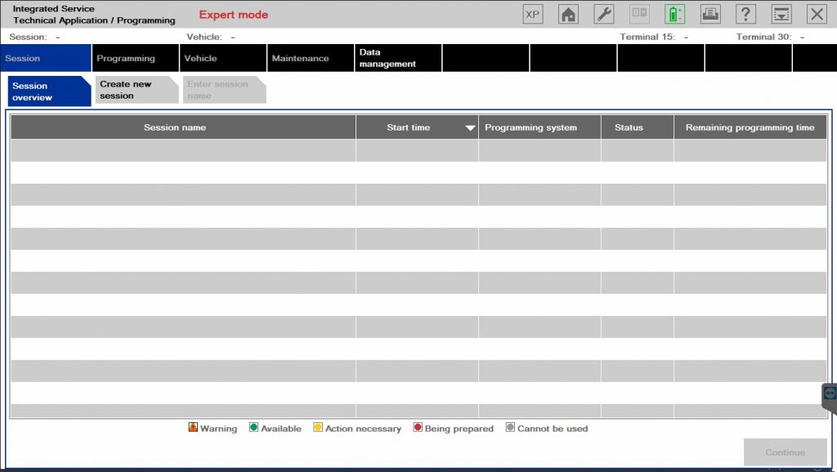Open the printer icon

[x=710, y=14]
